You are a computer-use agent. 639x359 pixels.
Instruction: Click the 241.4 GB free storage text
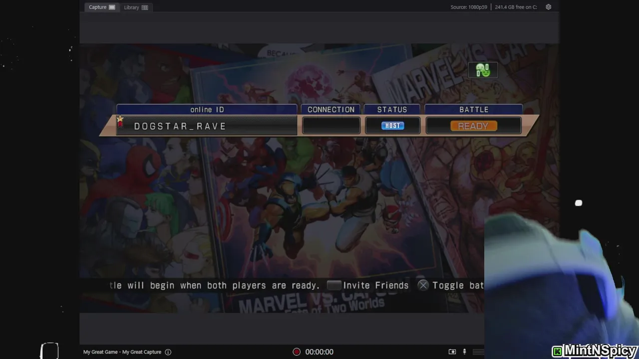pyautogui.click(x=516, y=7)
